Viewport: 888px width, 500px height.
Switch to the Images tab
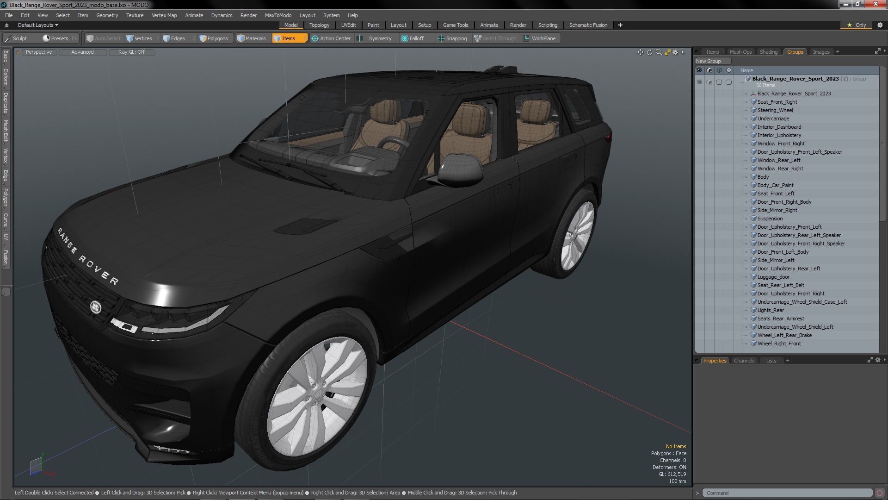[x=821, y=52]
